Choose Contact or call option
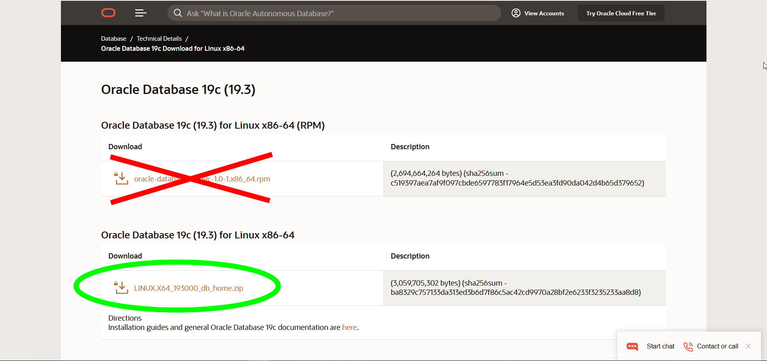The height and width of the screenshot is (361, 767). pyautogui.click(x=717, y=346)
